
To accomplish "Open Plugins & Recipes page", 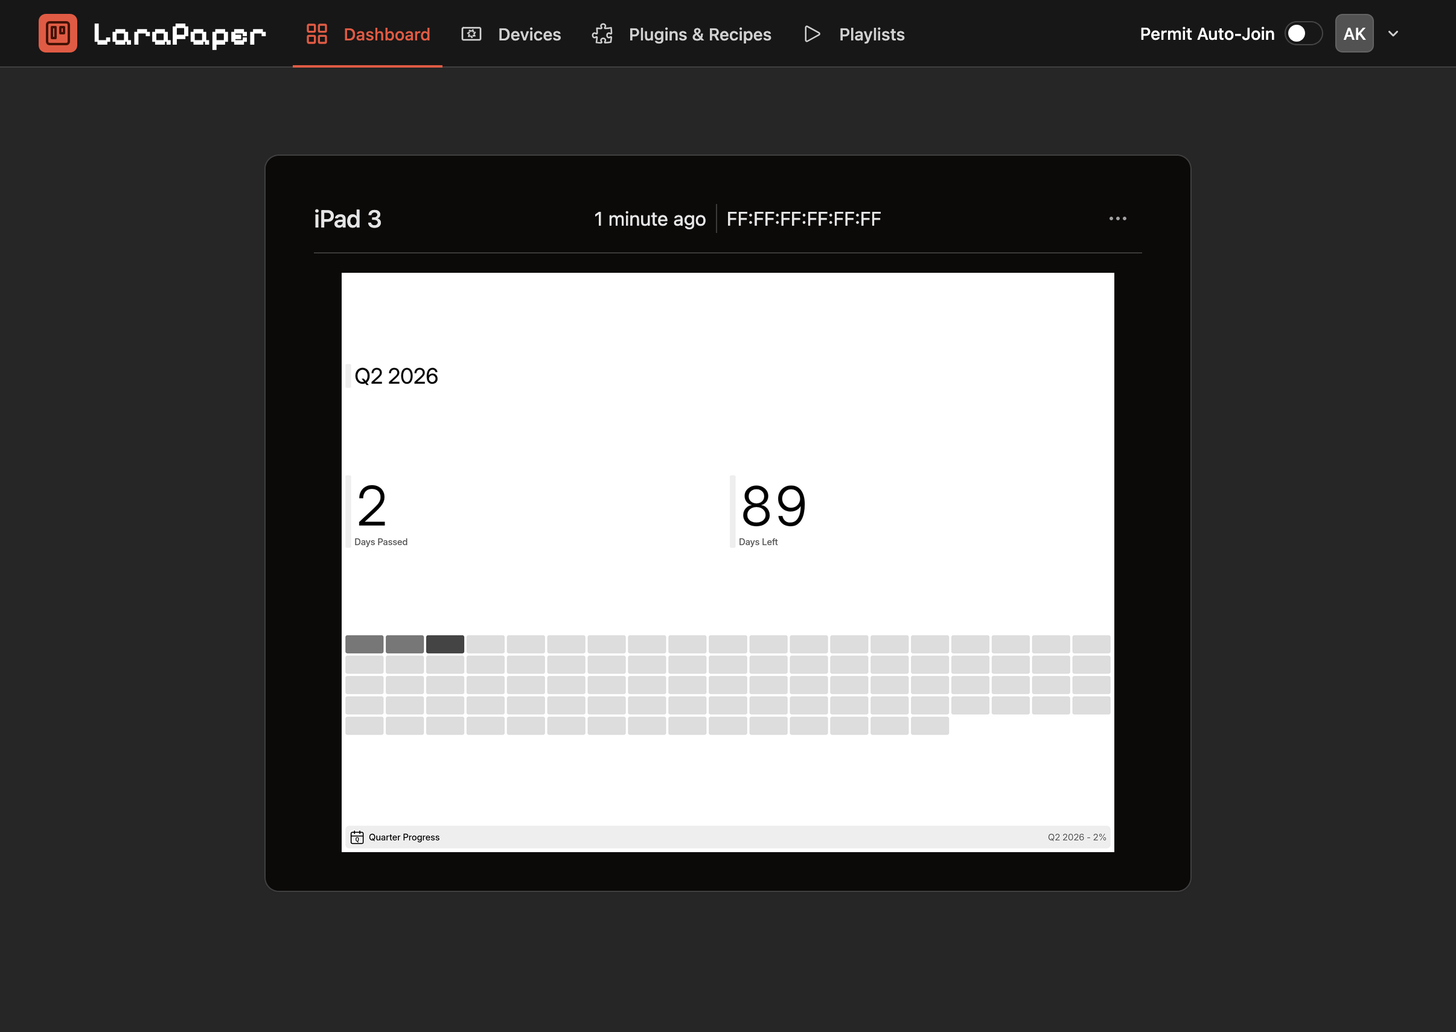I will (700, 34).
